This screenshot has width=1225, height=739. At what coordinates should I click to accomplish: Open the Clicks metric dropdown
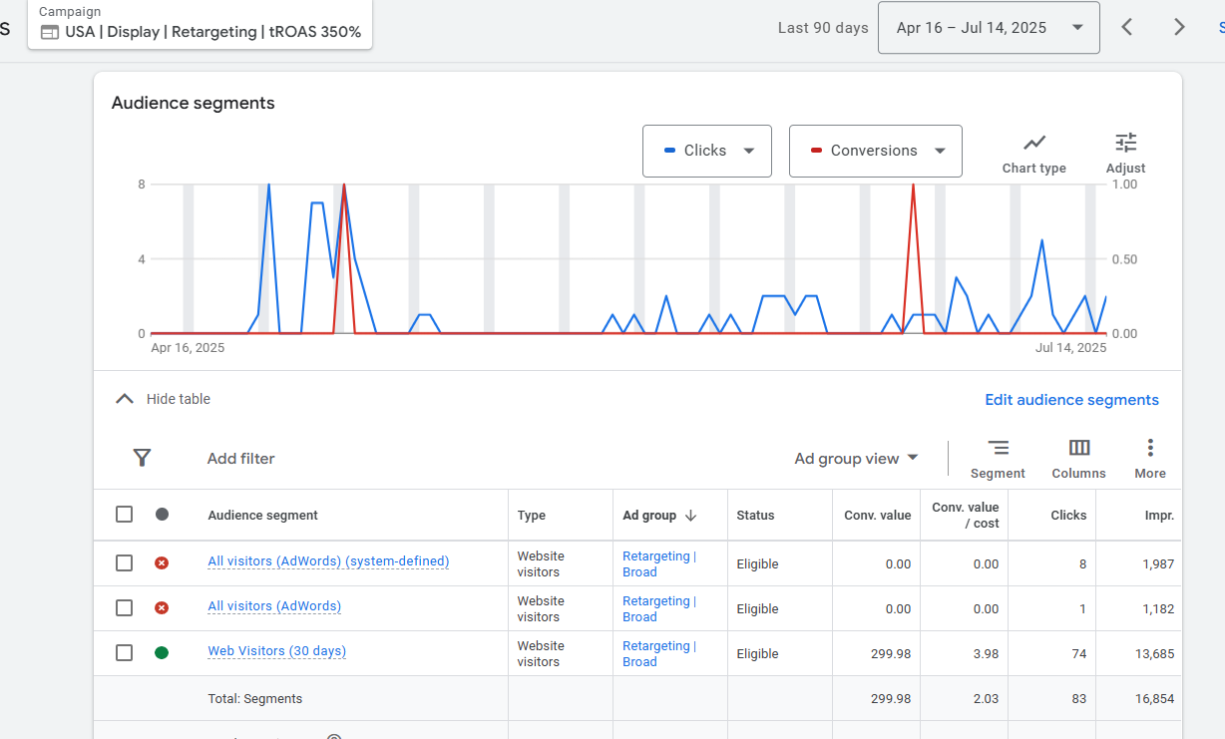pyautogui.click(x=707, y=151)
